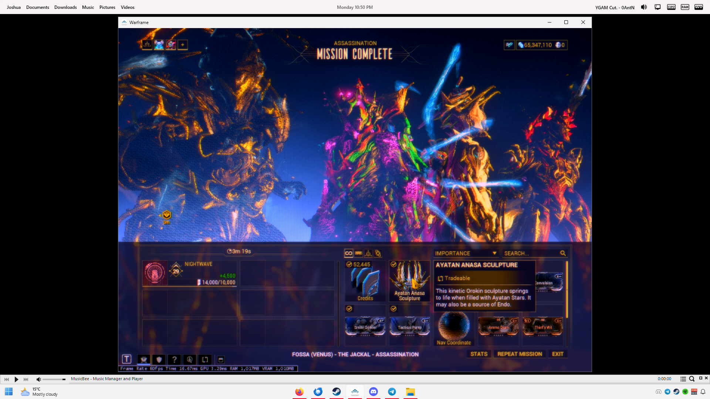Click MusicBee play button

click(16, 379)
